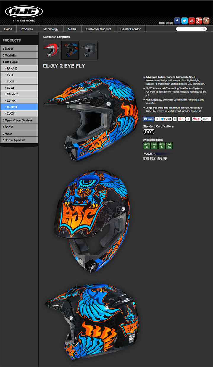Screen dimensions: 213x367
Task: Open the Customer Support menu
Action: pos(98,29)
